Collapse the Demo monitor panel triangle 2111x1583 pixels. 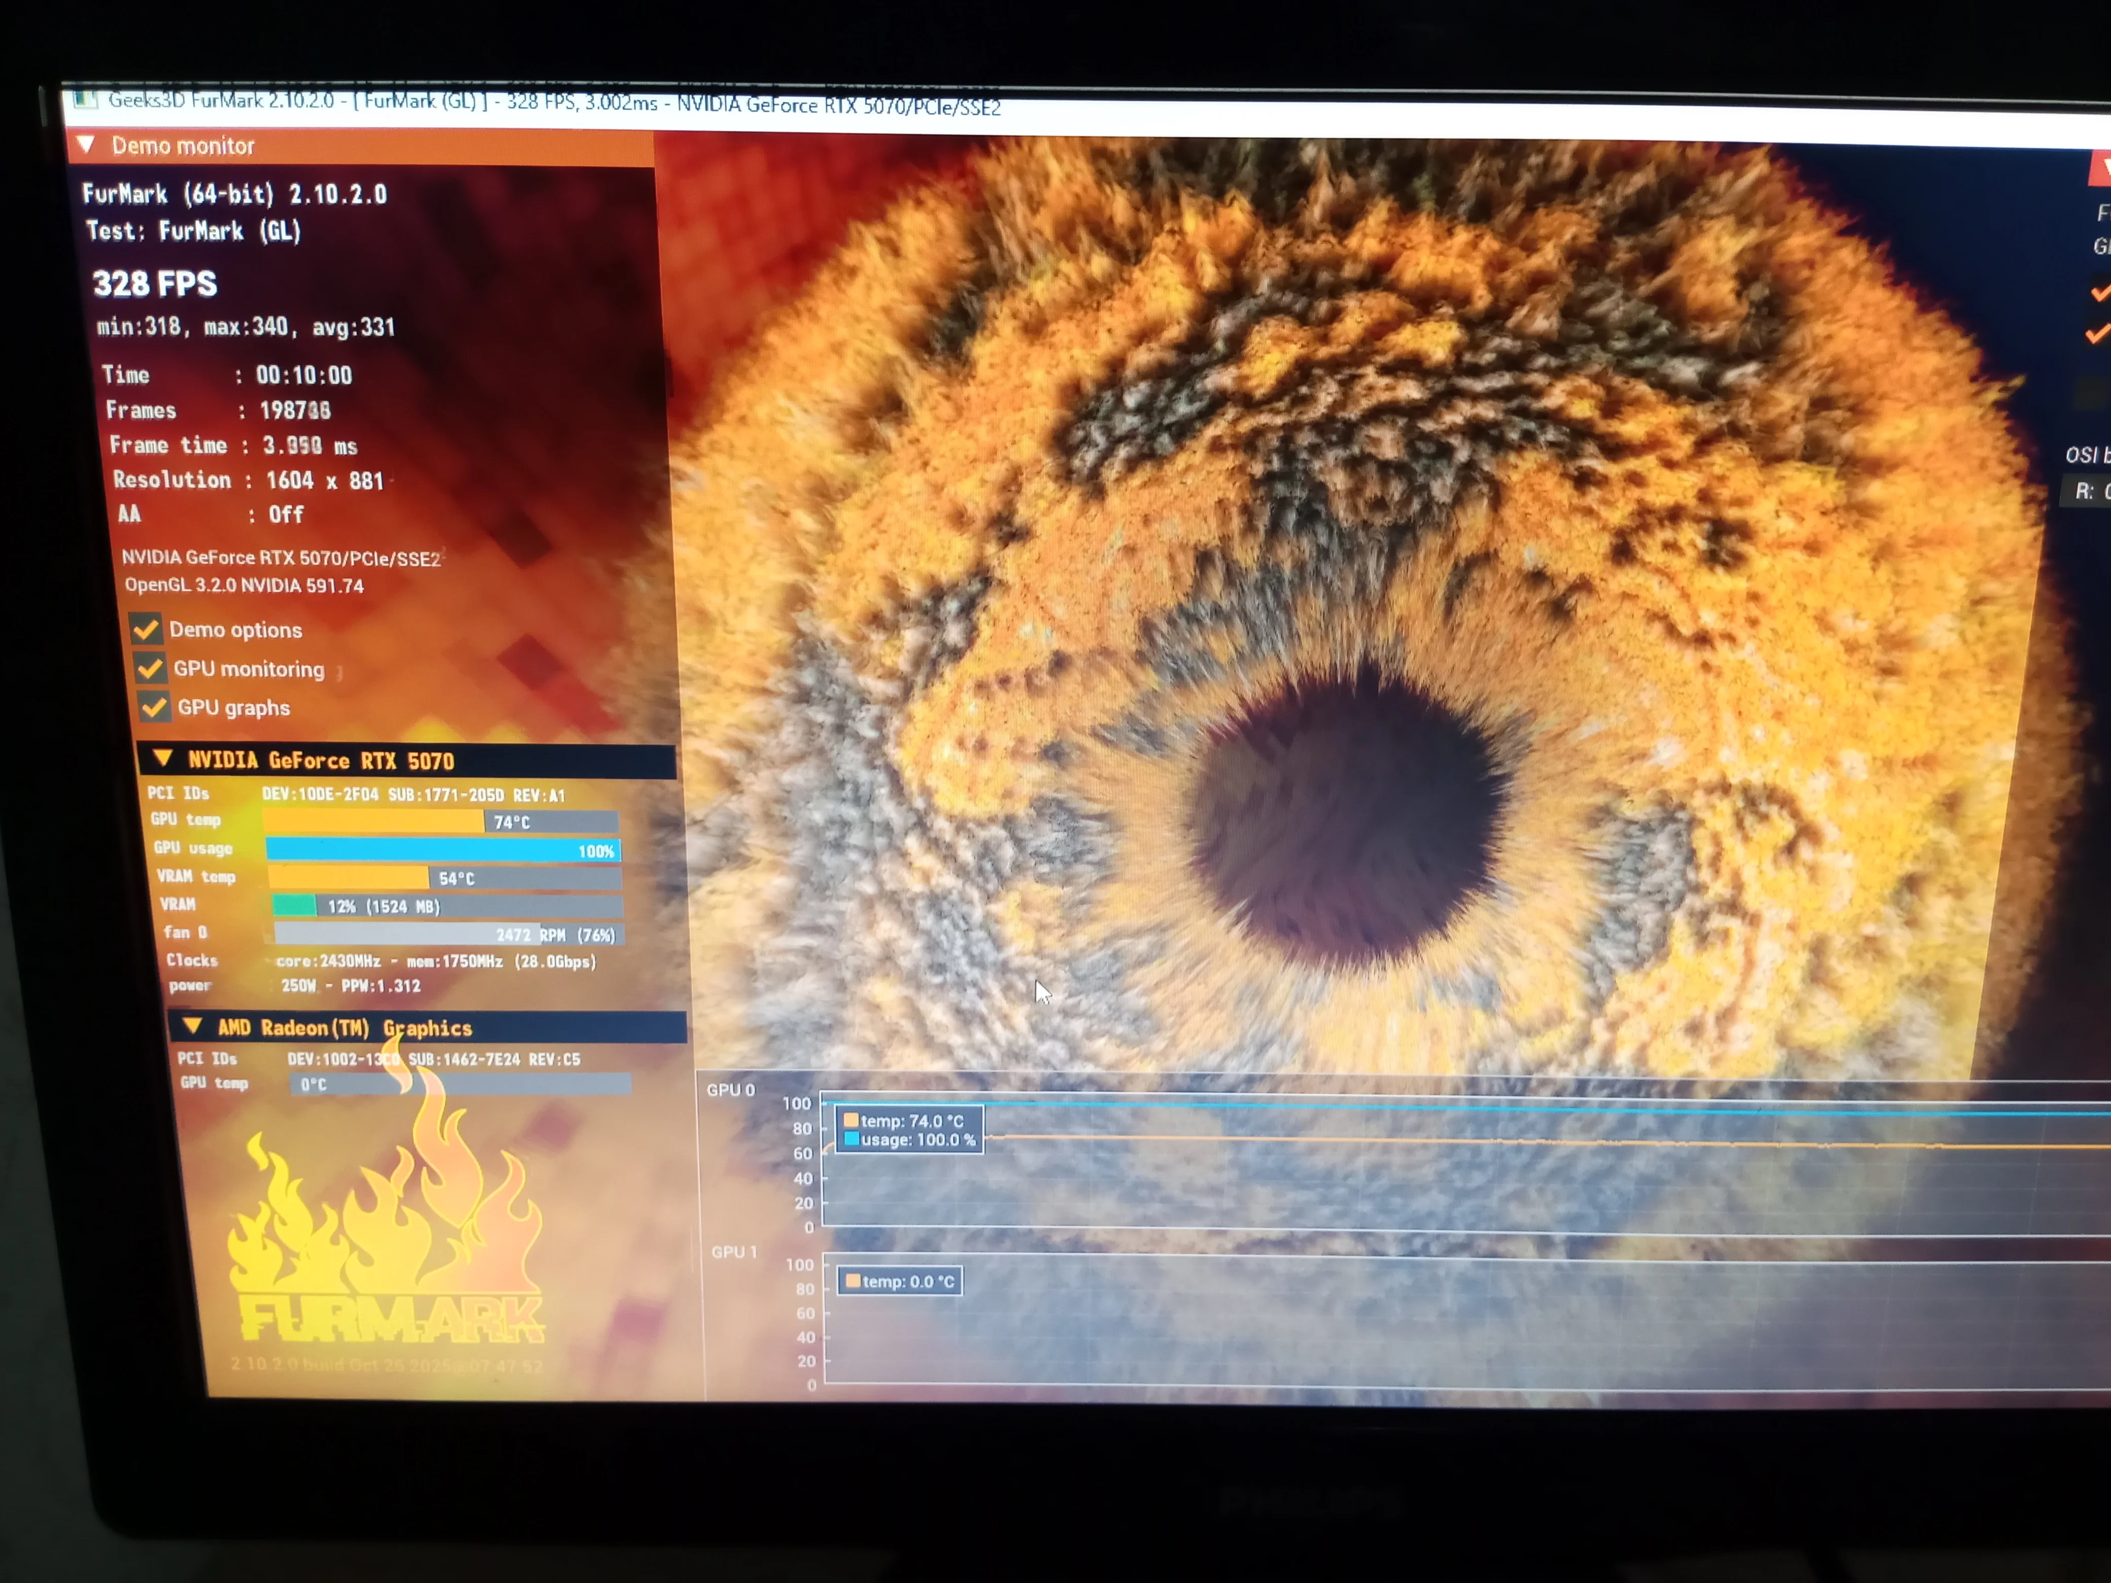86,145
